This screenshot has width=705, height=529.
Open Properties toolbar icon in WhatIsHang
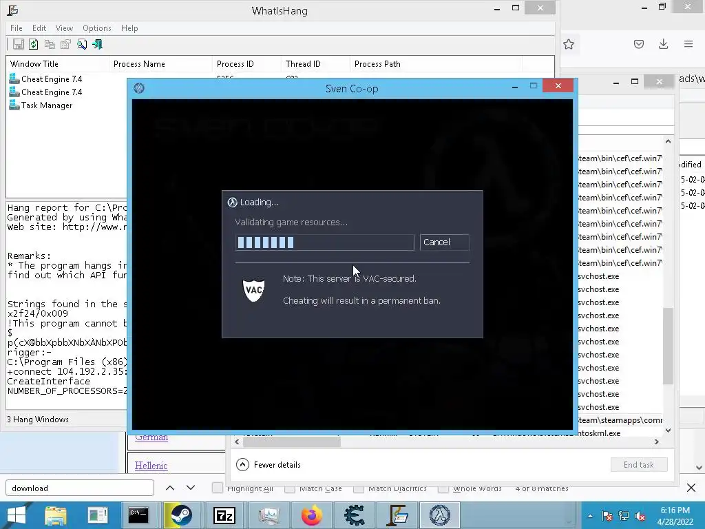click(x=65, y=44)
